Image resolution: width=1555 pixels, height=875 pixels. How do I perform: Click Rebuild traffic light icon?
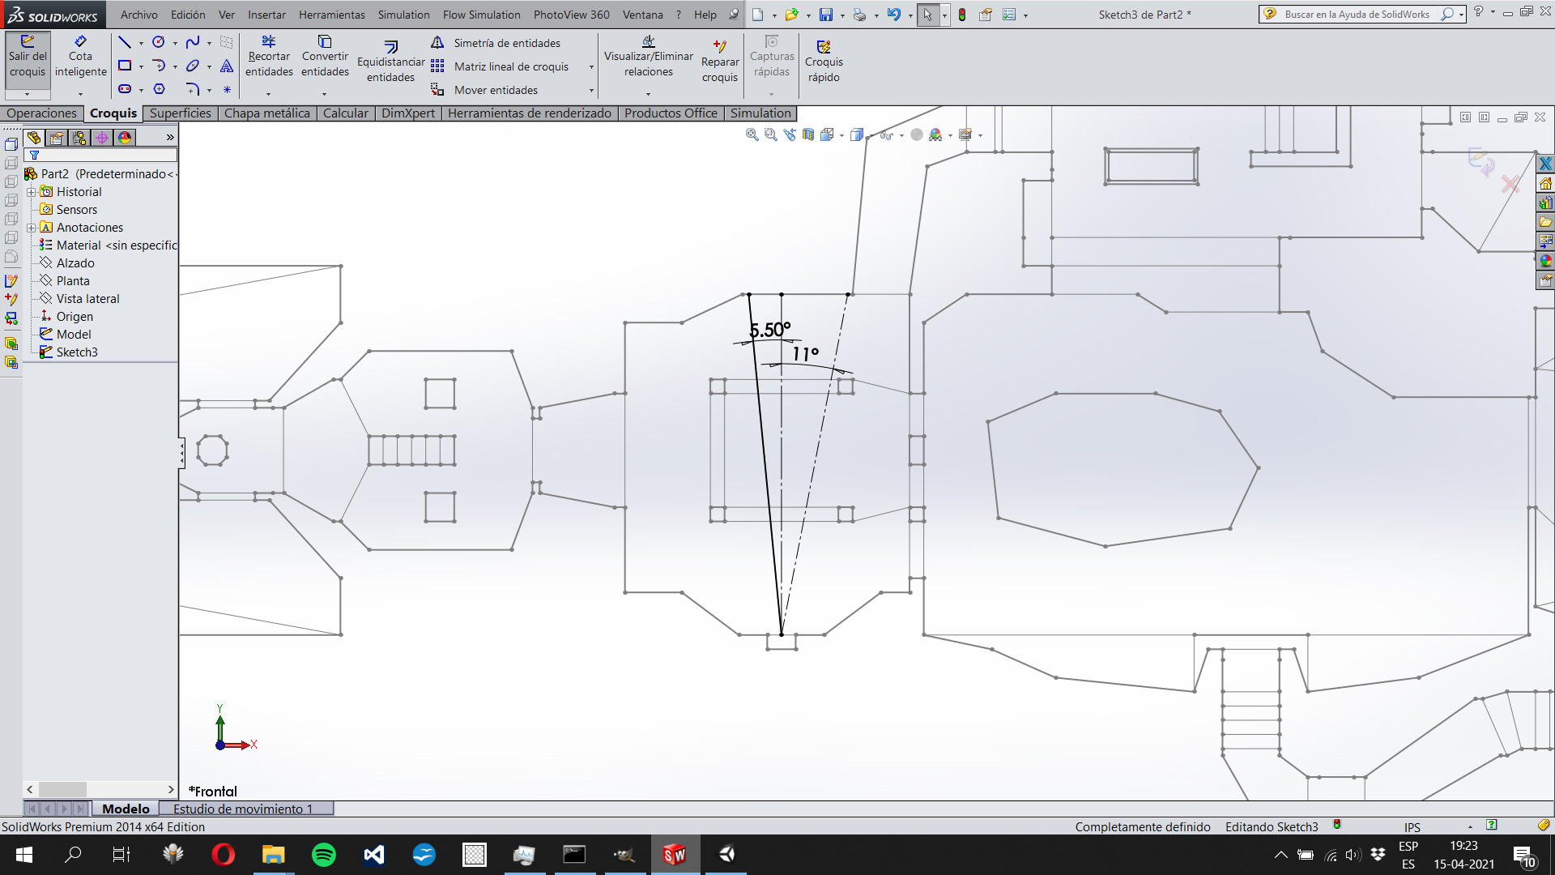[x=962, y=15]
